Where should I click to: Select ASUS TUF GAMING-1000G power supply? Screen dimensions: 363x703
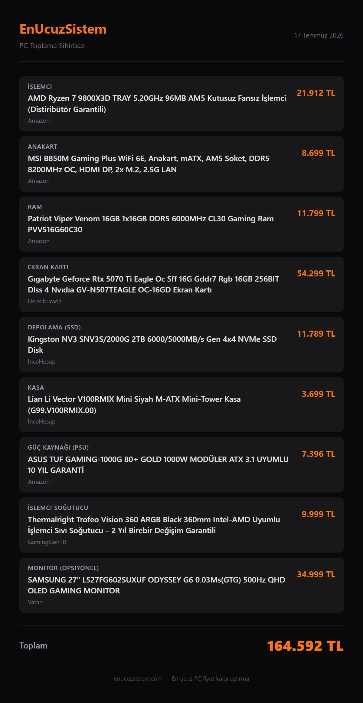(x=158, y=465)
